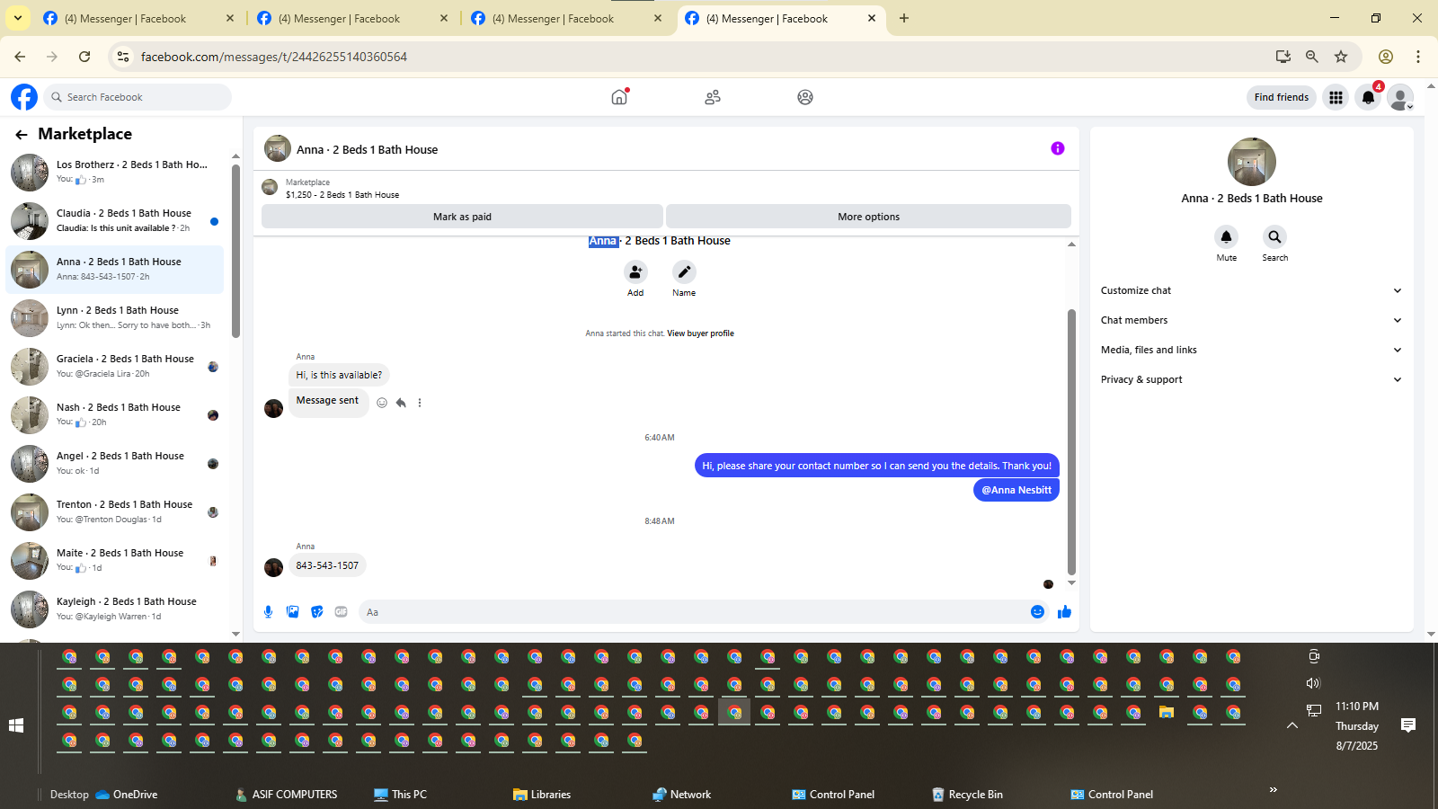Open the GIF picker icon

pos(341,612)
